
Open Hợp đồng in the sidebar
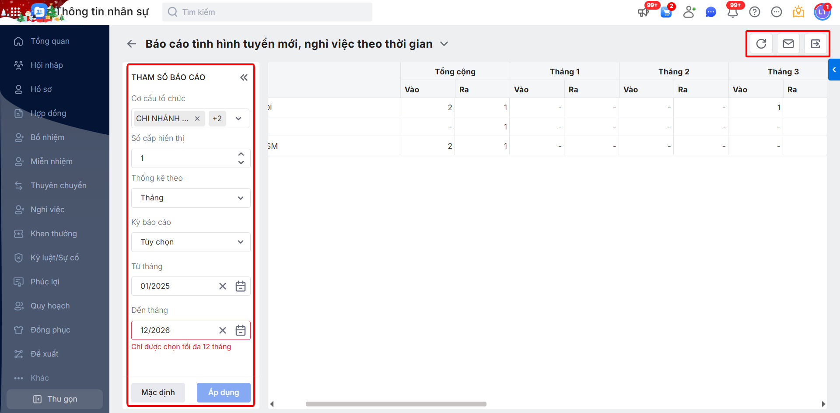click(48, 113)
